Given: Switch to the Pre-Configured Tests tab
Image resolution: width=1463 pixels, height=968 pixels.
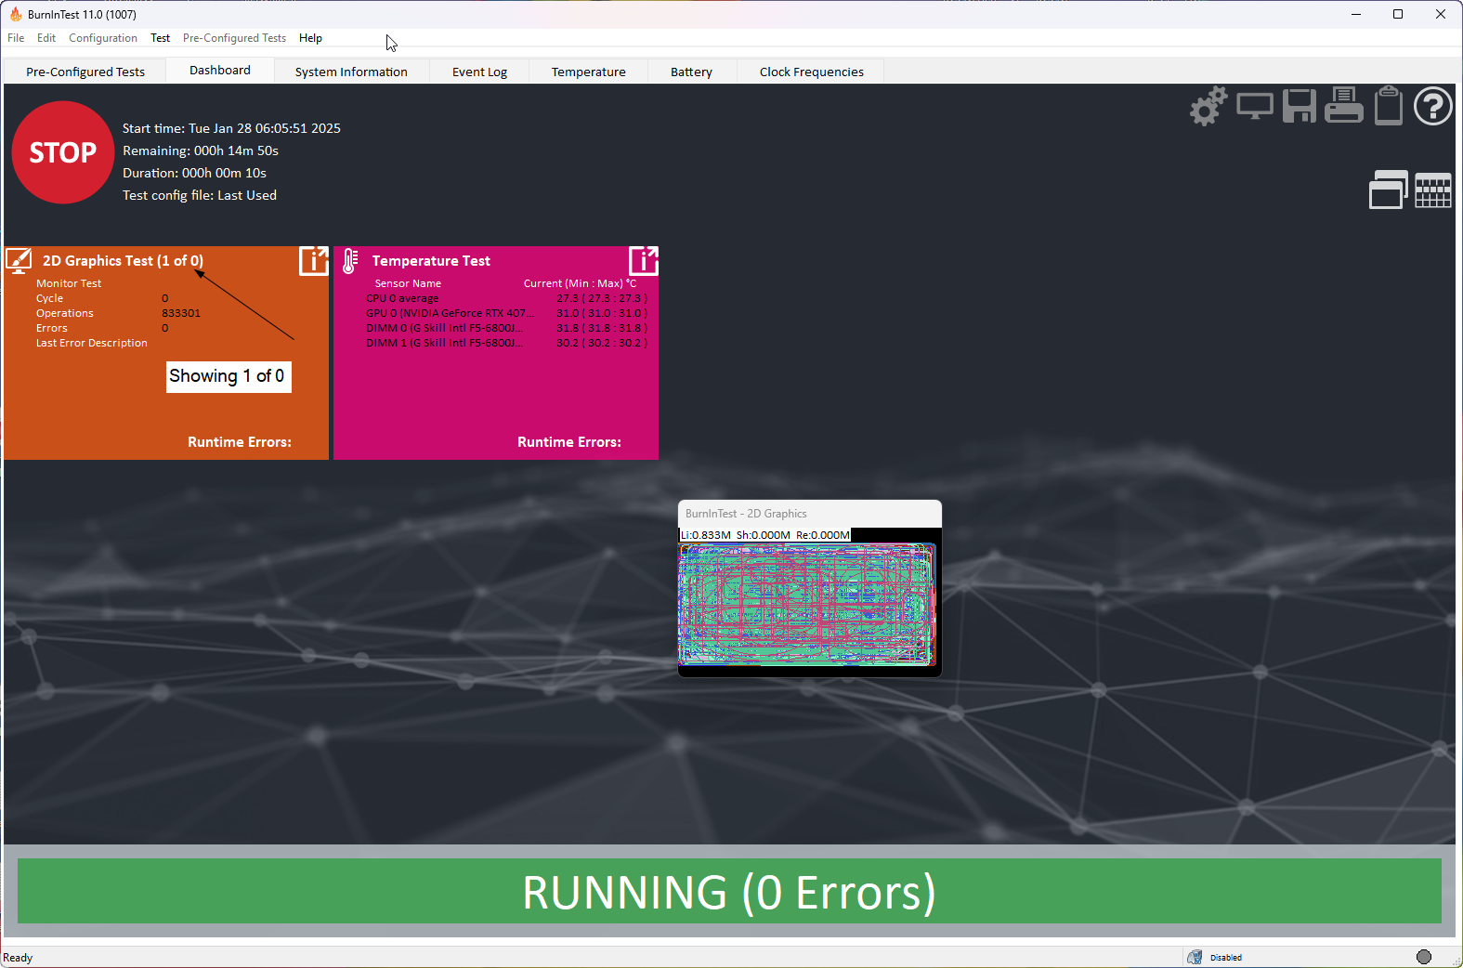Looking at the screenshot, I should [85, 72].
